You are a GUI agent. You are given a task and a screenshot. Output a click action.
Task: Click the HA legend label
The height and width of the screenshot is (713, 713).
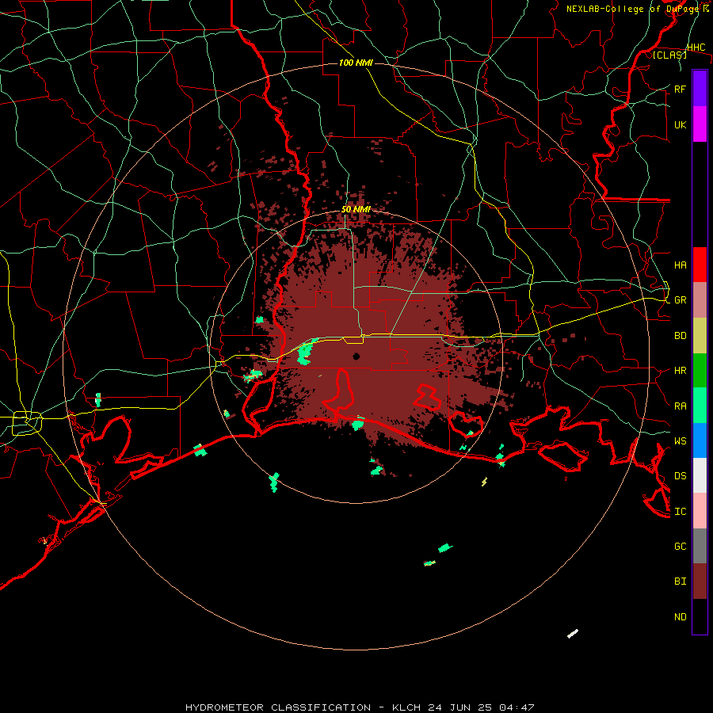[680, 265]
